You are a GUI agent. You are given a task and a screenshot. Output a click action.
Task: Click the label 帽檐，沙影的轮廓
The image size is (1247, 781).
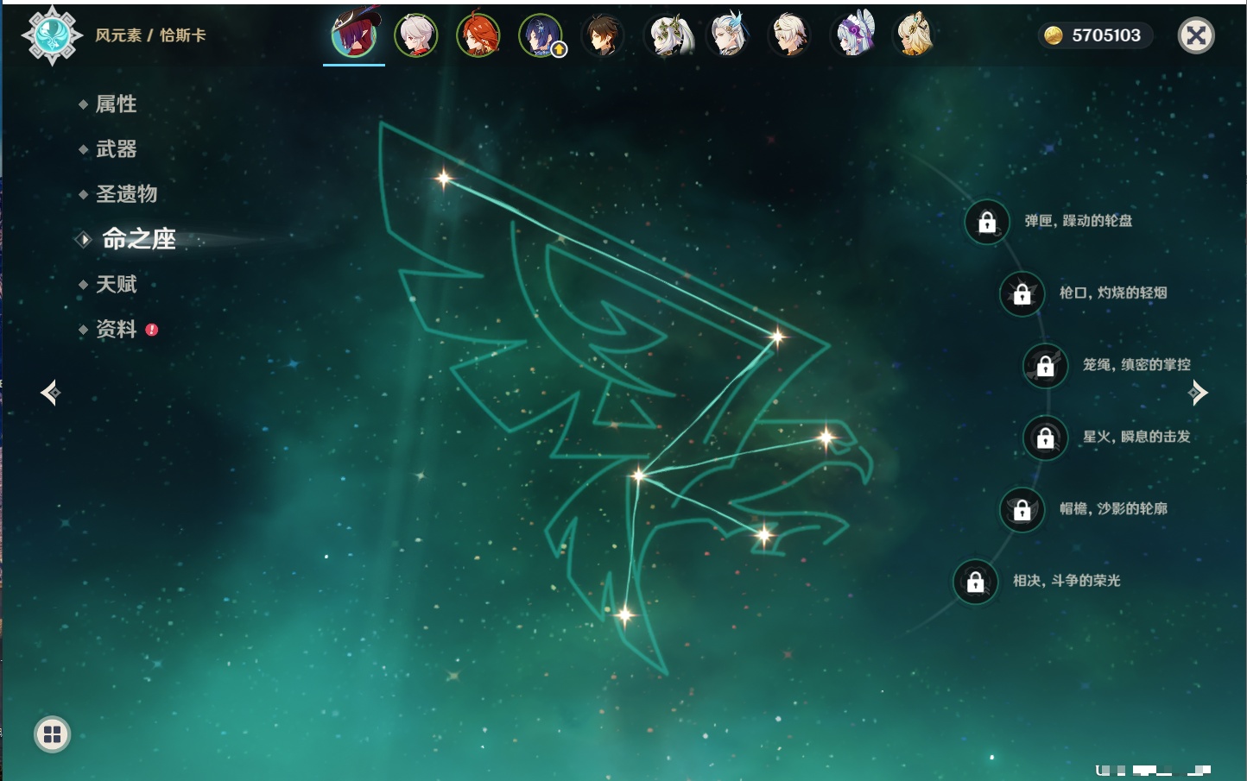[x=1113, y=508]
